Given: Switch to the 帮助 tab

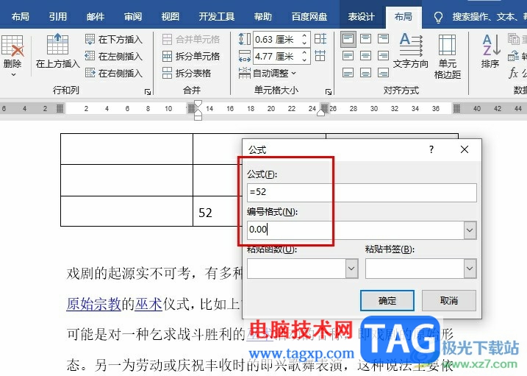Looking at the screenshot, I should coord(263,16).
